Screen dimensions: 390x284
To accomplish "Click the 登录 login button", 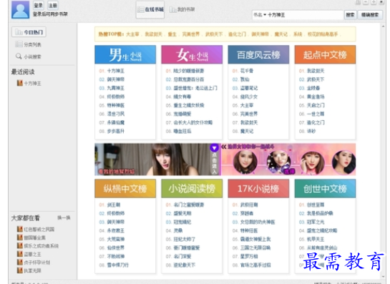I will pyautogui.click(x=39, y=5).
